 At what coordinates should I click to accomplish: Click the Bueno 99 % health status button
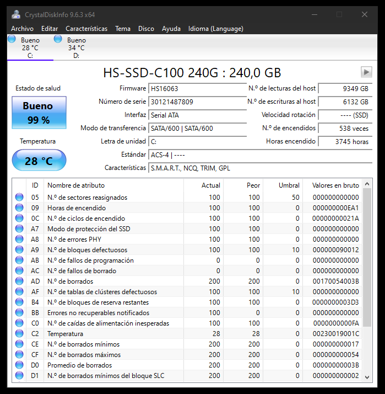pyautogui.click(x=39, y=113)
